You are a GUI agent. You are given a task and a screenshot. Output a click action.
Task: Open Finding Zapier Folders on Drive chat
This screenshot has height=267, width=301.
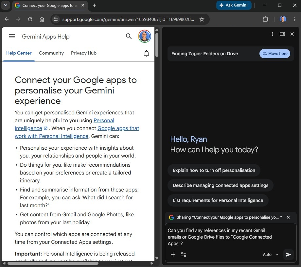204,54
